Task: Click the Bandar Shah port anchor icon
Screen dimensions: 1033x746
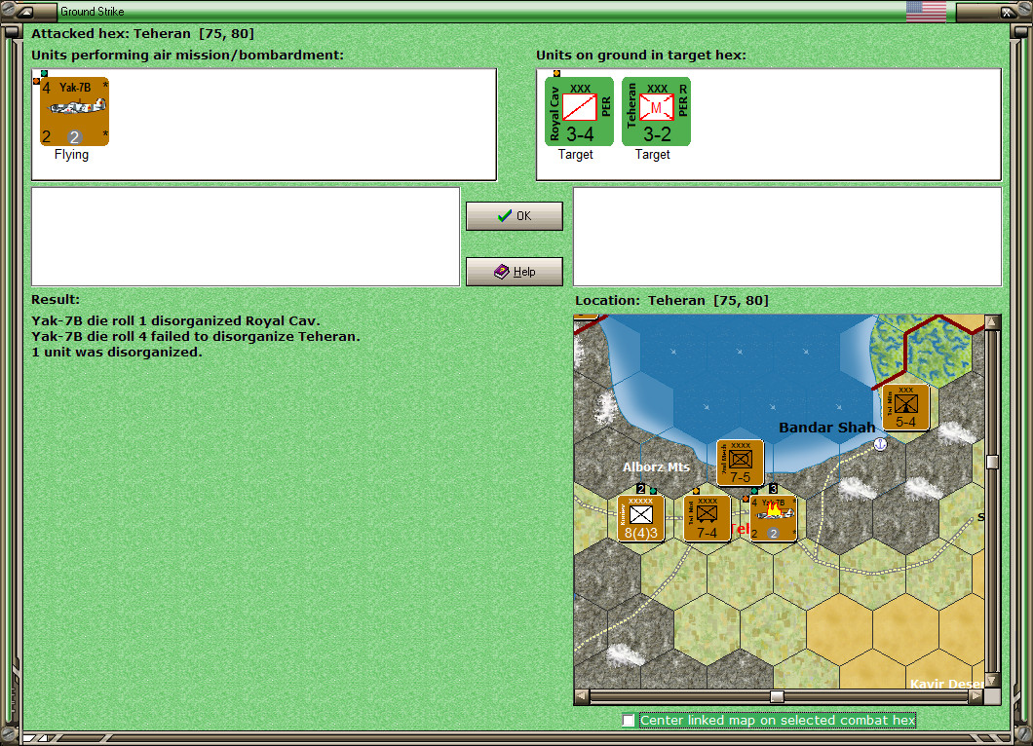Action: pos(880,444)
